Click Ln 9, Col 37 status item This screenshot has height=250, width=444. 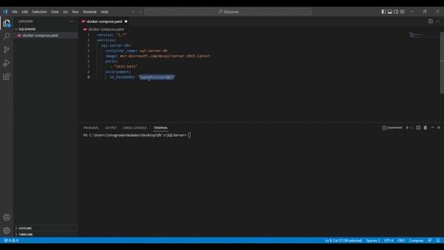coord(343,240)
